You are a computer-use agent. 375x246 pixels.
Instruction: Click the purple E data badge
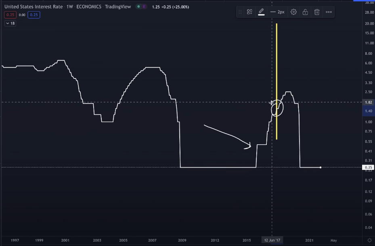(x=145, y=7)
